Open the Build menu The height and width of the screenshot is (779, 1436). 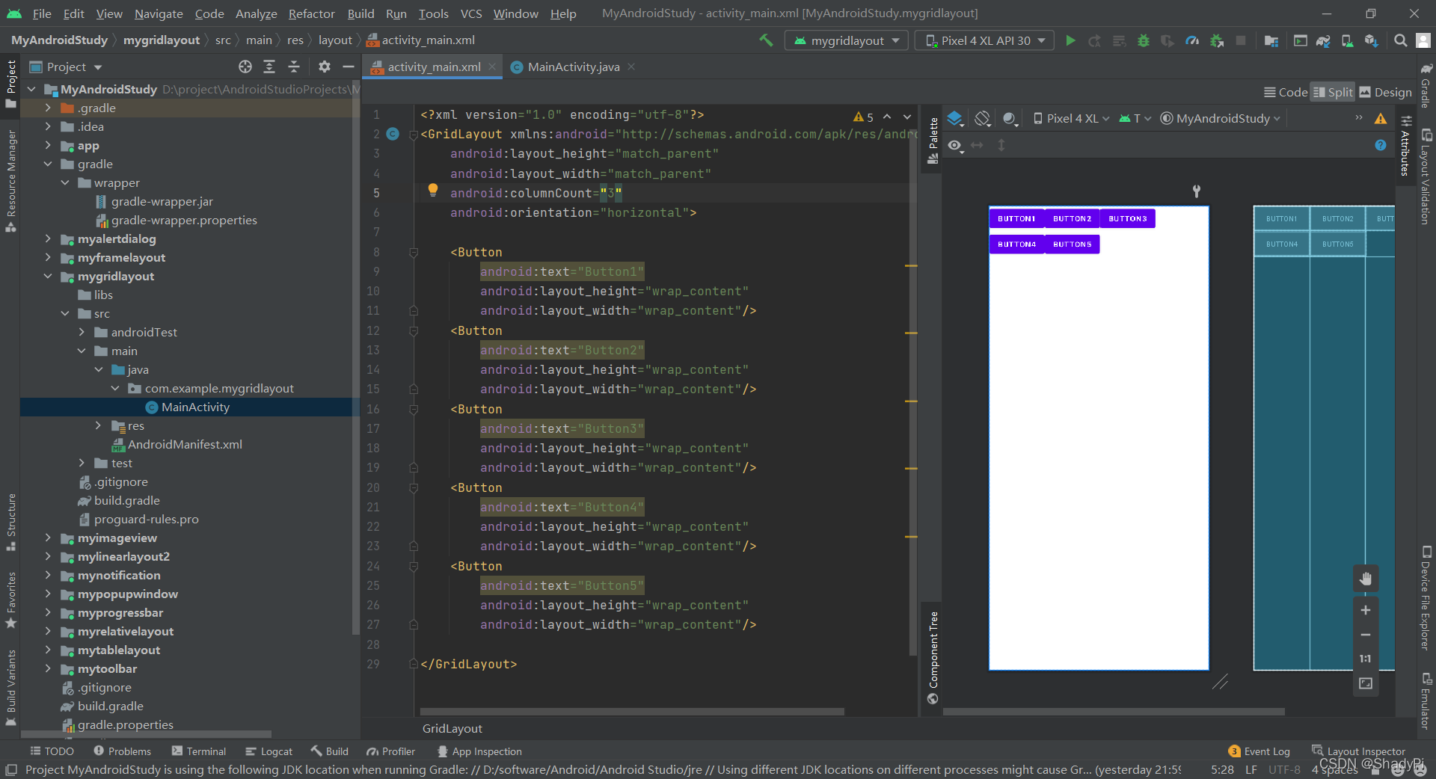[x=360, y=13]
